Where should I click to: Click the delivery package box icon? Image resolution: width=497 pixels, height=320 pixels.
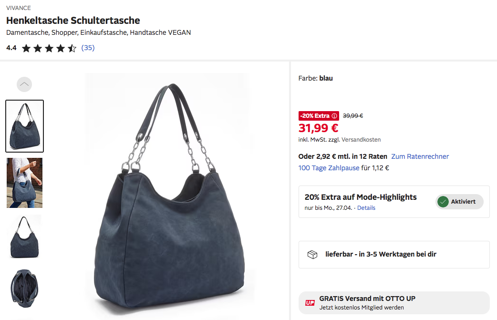click(312, 255)
